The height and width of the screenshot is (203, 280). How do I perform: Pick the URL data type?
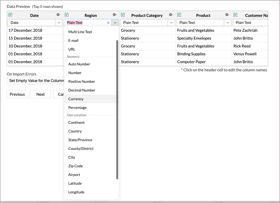(90, 49)
